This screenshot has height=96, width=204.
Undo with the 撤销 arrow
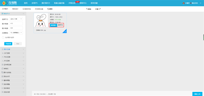click(87, 9)
